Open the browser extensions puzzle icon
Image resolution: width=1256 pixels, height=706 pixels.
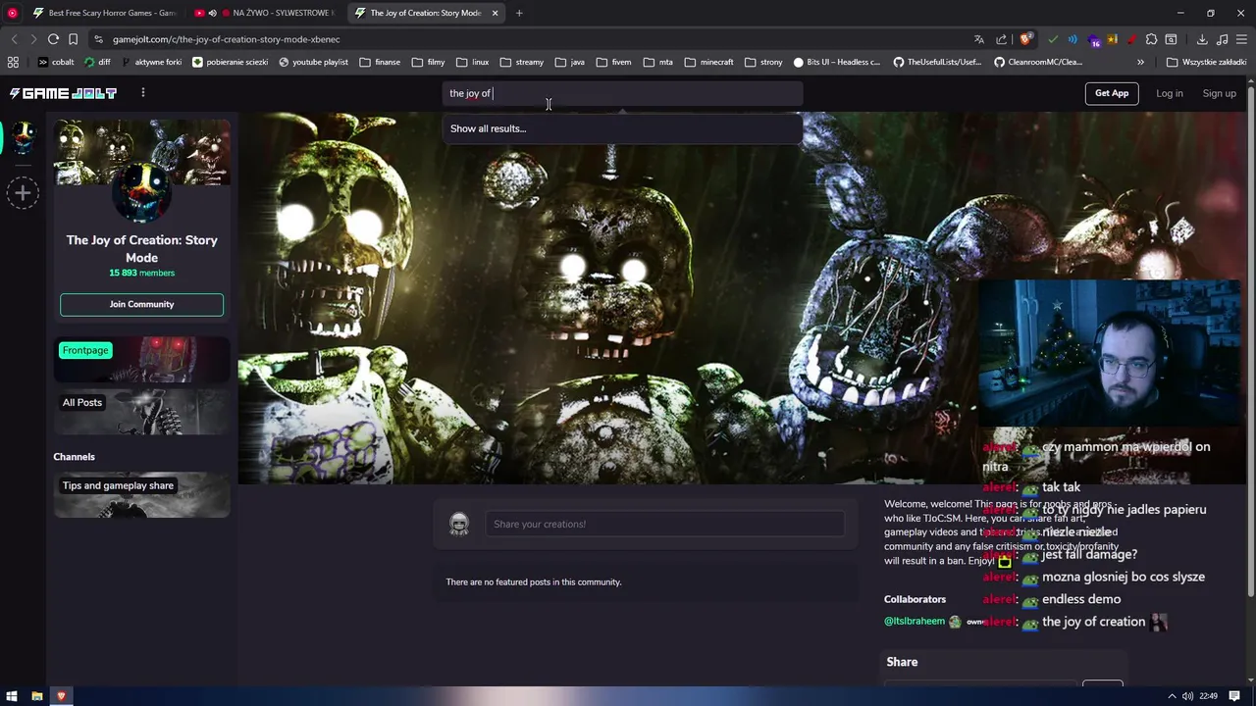tap(1151, 39)
